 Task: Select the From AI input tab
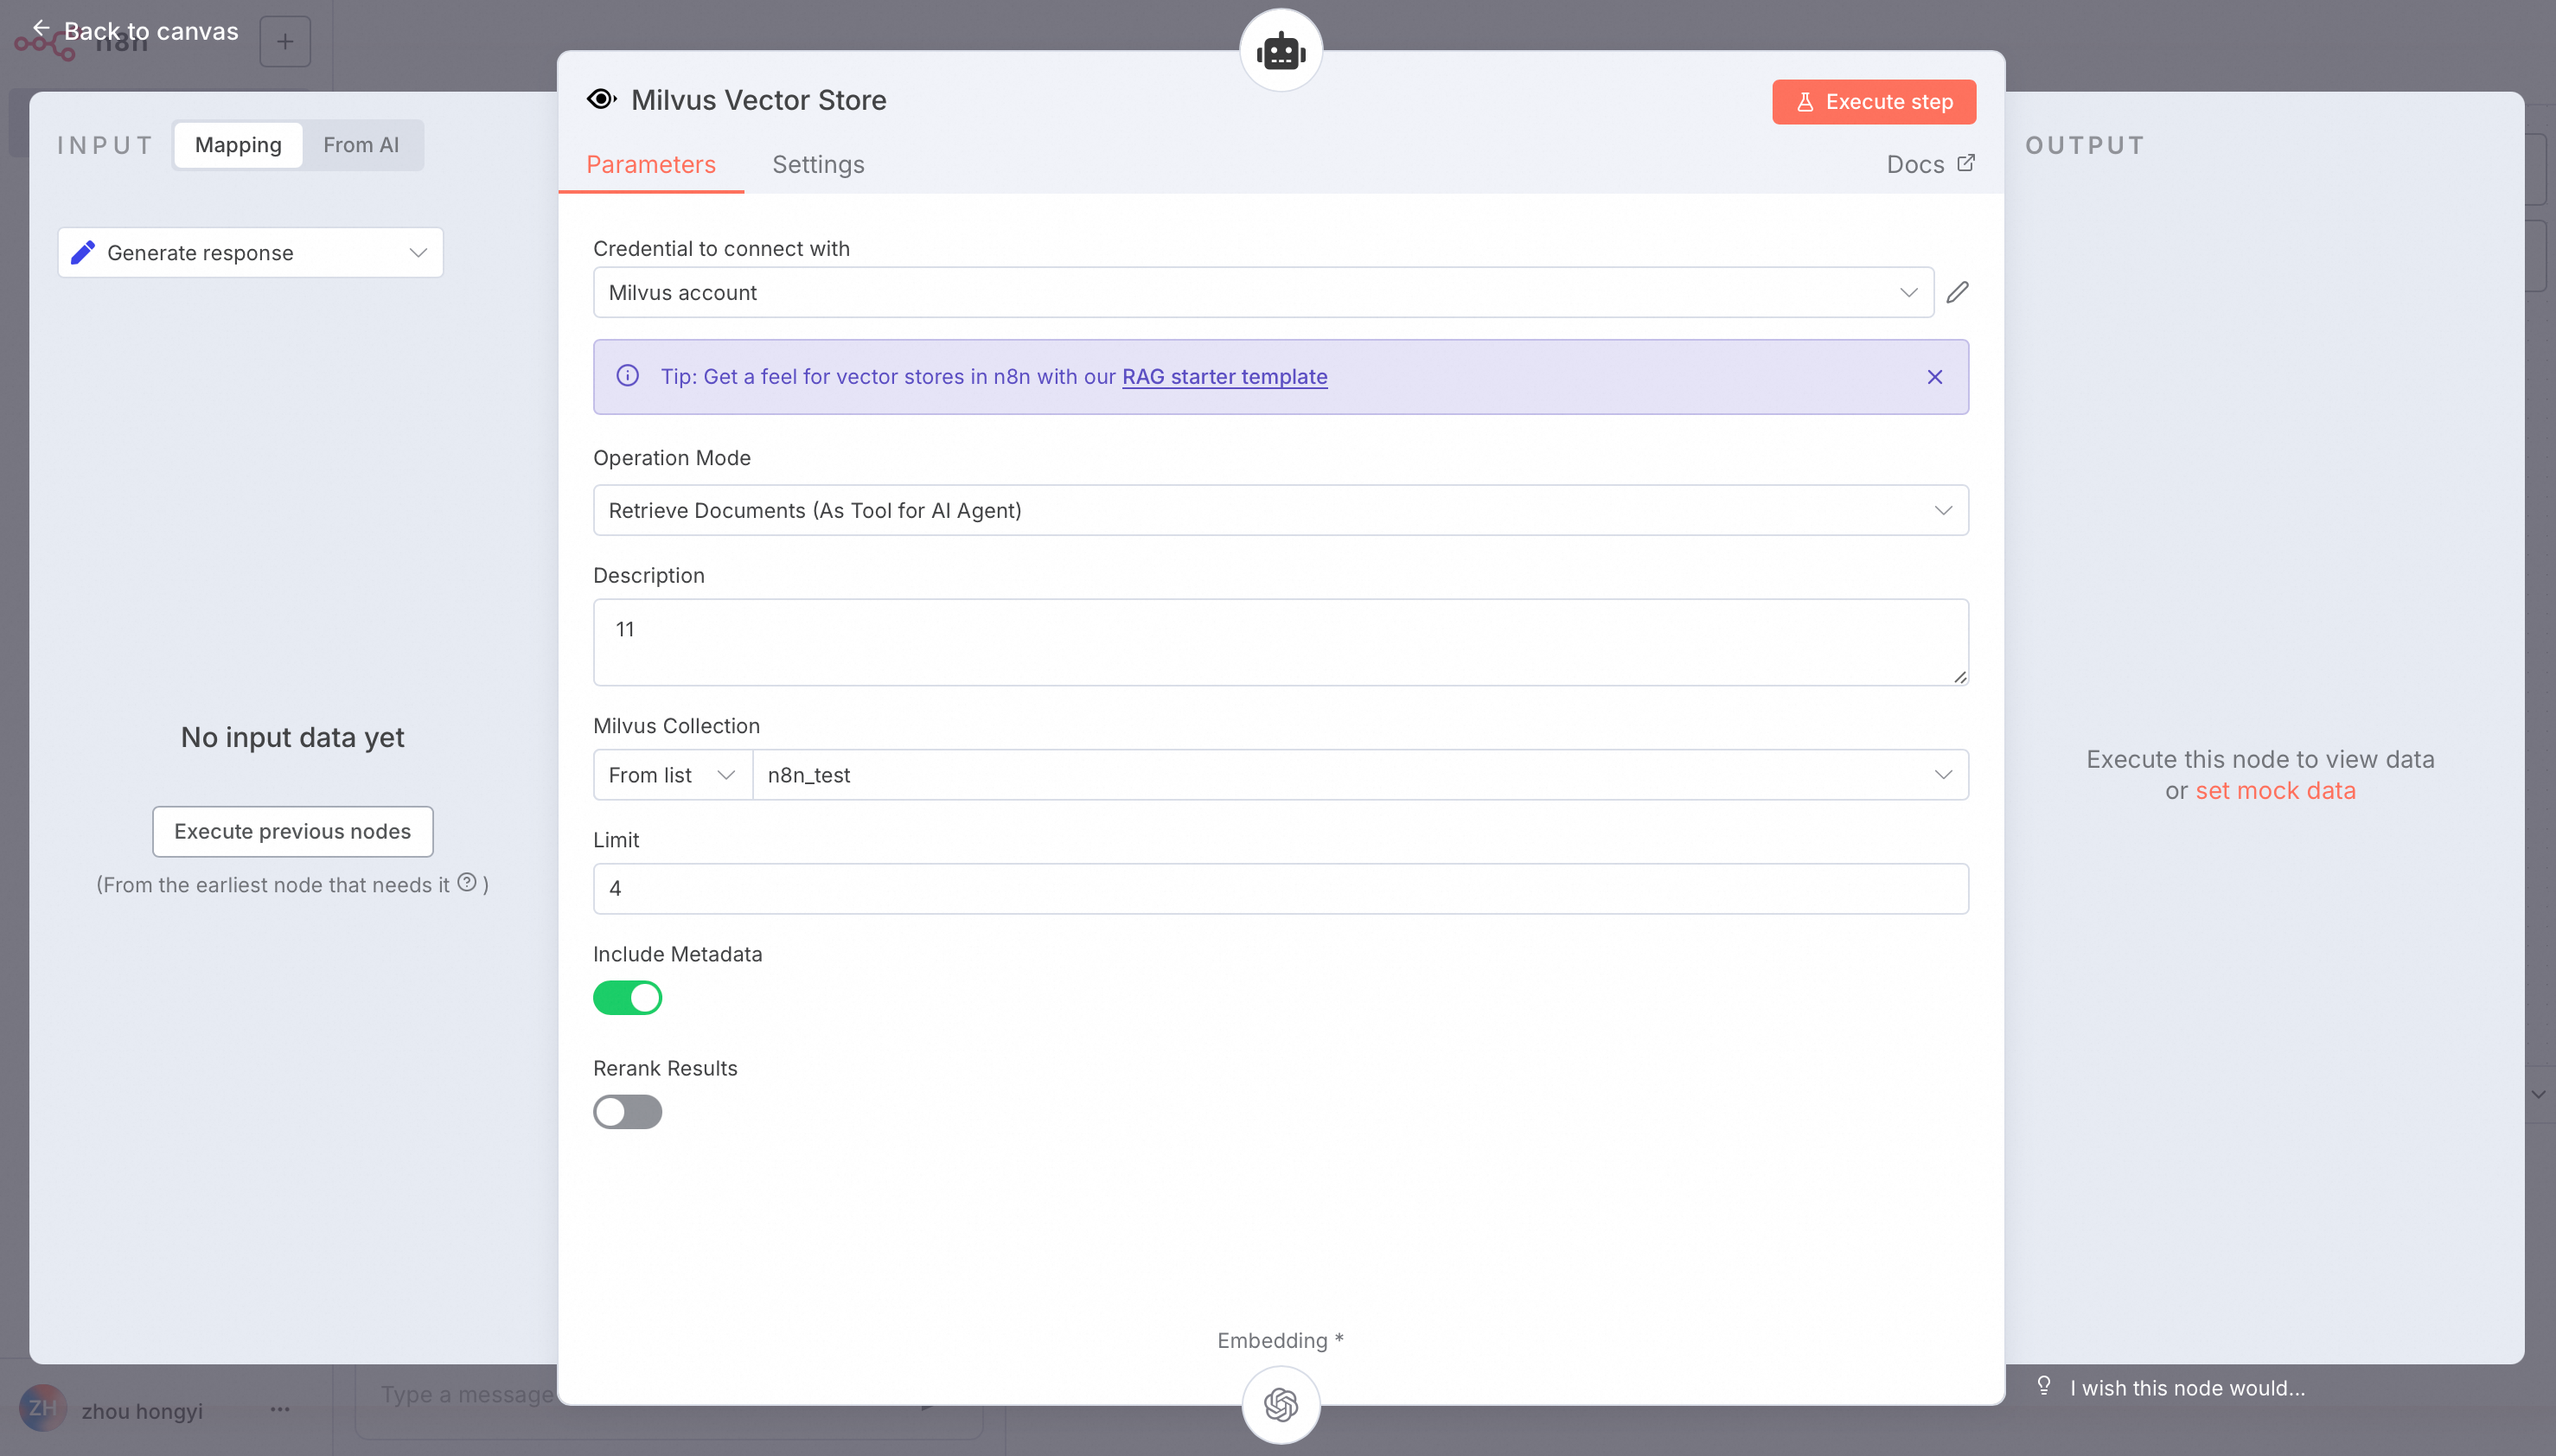361,145
